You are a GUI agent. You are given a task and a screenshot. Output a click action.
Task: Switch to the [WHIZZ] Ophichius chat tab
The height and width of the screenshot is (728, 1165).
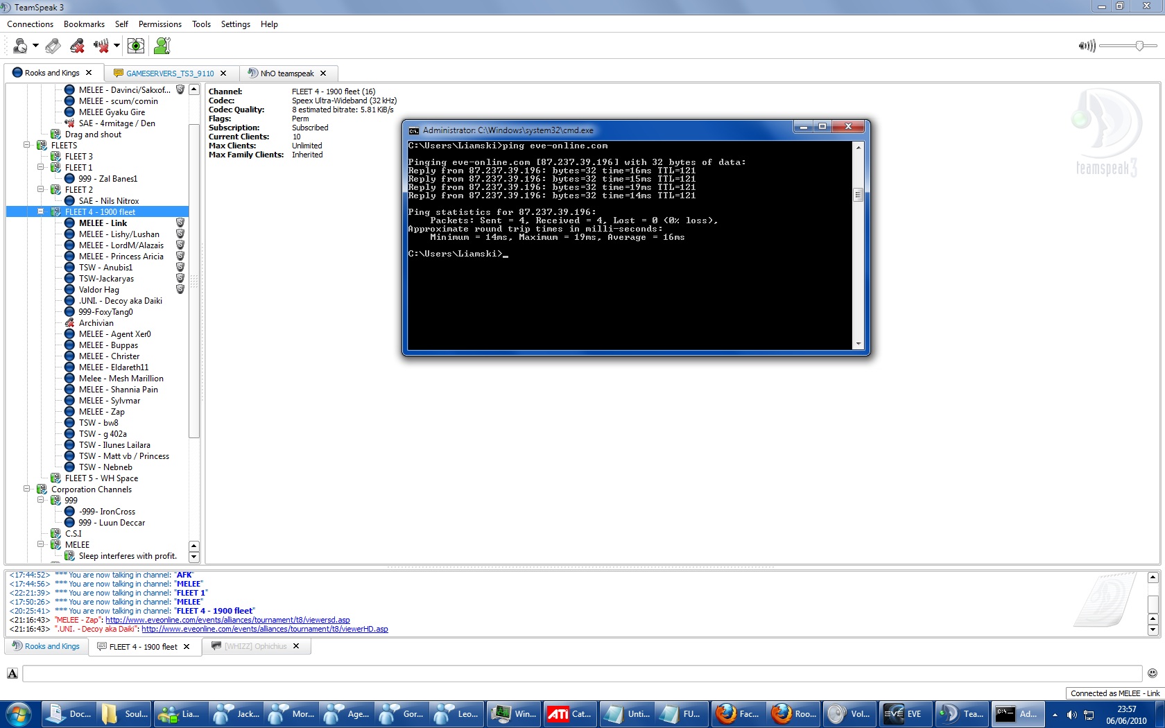coord(256,646)
